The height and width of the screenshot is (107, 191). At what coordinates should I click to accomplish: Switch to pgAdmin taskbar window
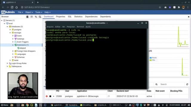point(57,105)
